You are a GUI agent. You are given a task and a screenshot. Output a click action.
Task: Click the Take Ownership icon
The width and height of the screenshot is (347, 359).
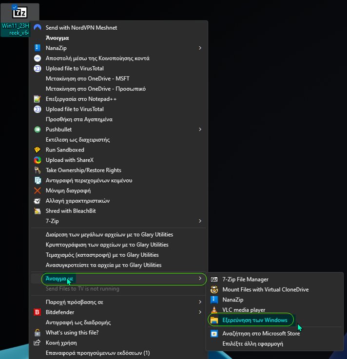point(38,170)
